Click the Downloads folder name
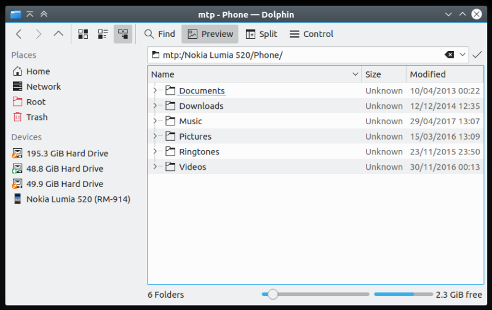The width and height of the screenshot is (492, 310). click(x=201, y=106)
